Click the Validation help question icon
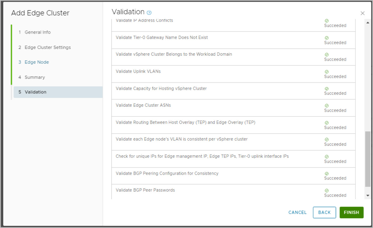Viewport: 373px width, 228px height. click(x=149, y=12)
